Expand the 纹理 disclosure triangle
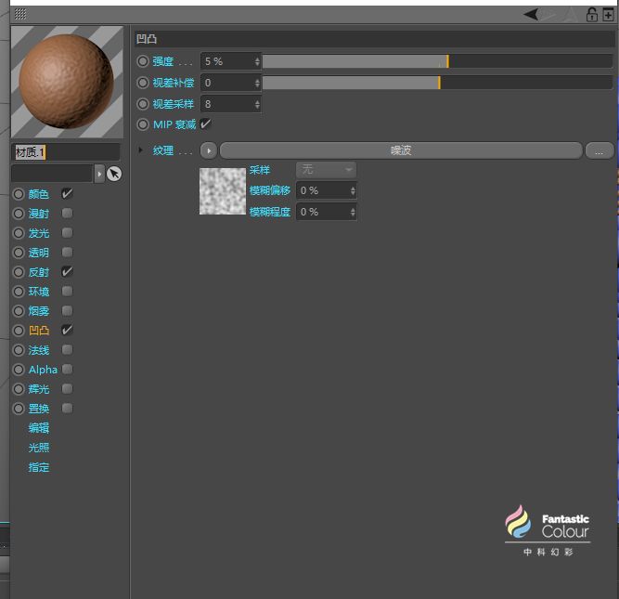This screenshot has height=599, width=619. [141, 150]
